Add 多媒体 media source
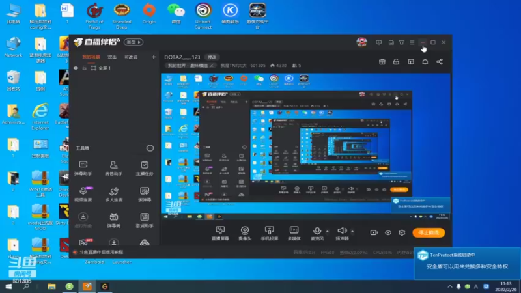Image resolution: width=521 pixels, height=293 pixels. tap(294, 233)
